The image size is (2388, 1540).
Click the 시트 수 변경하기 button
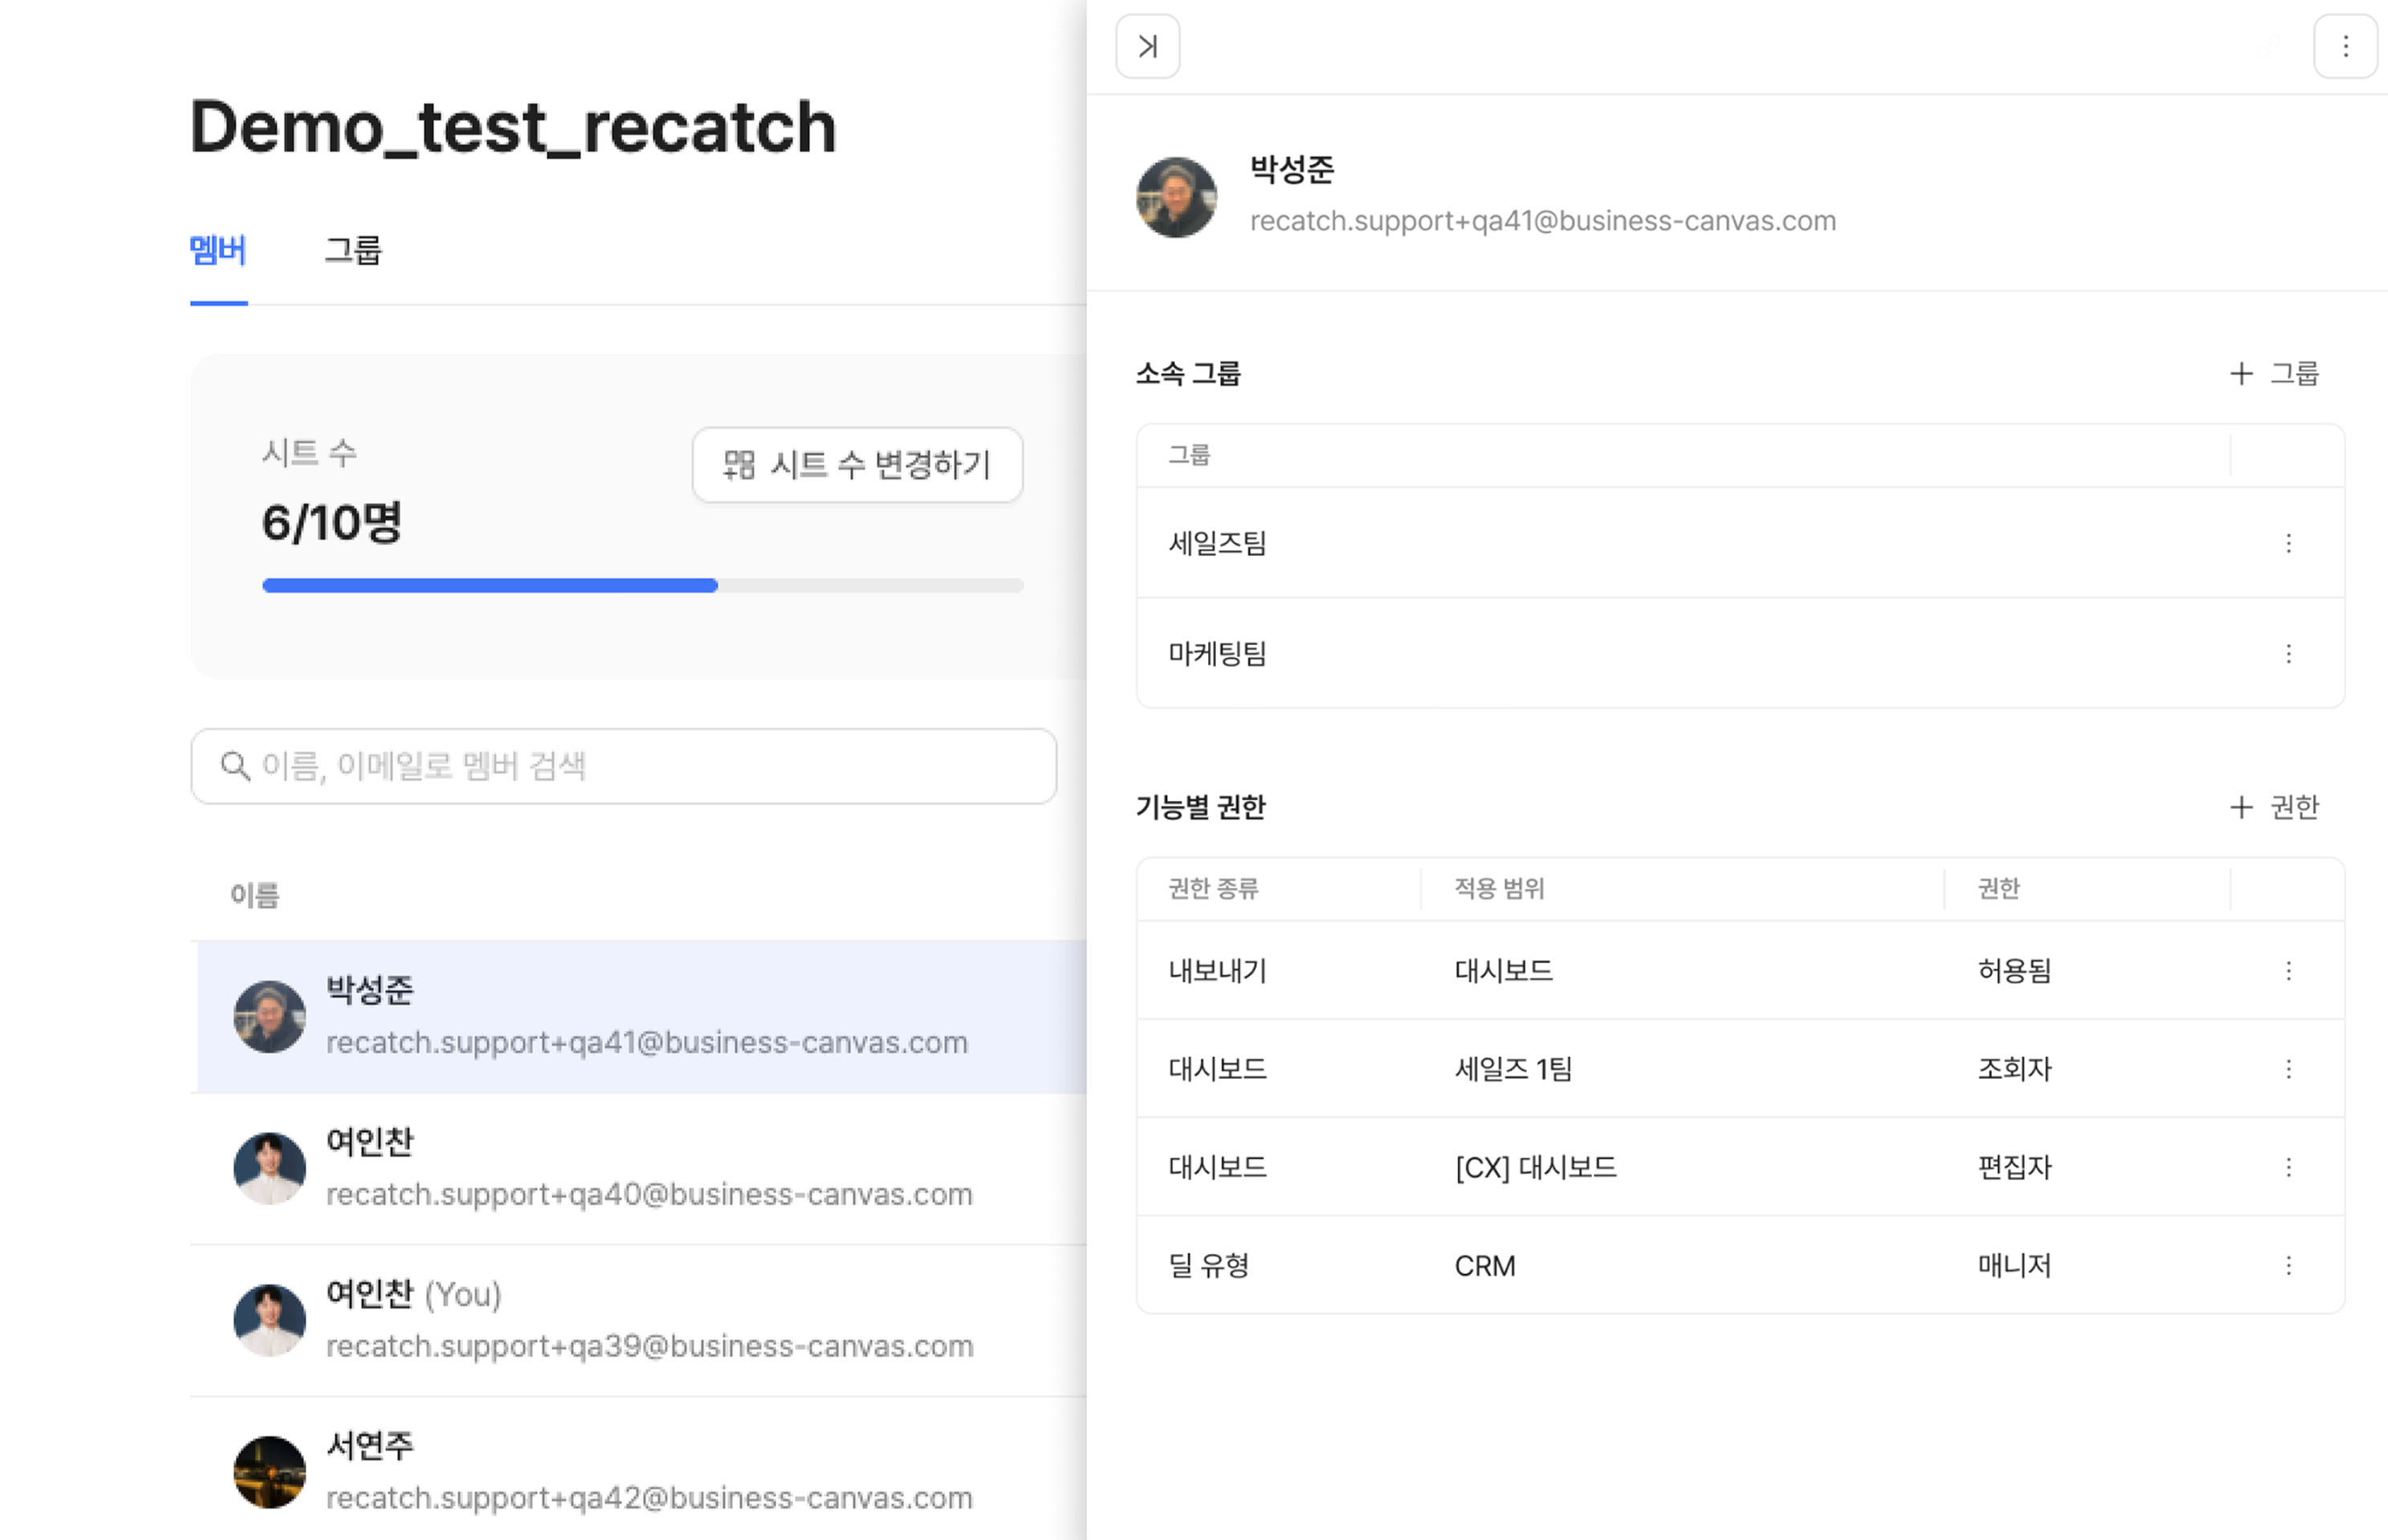tap(856, 464)
